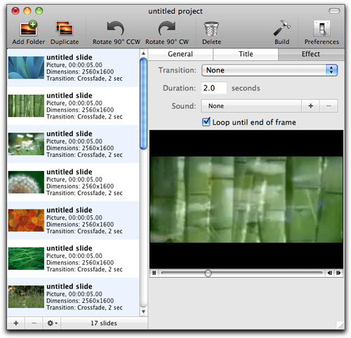Viewport: 351px width, 338px height.
Task: Add a sound with the plus button
Action: [310, 106]
